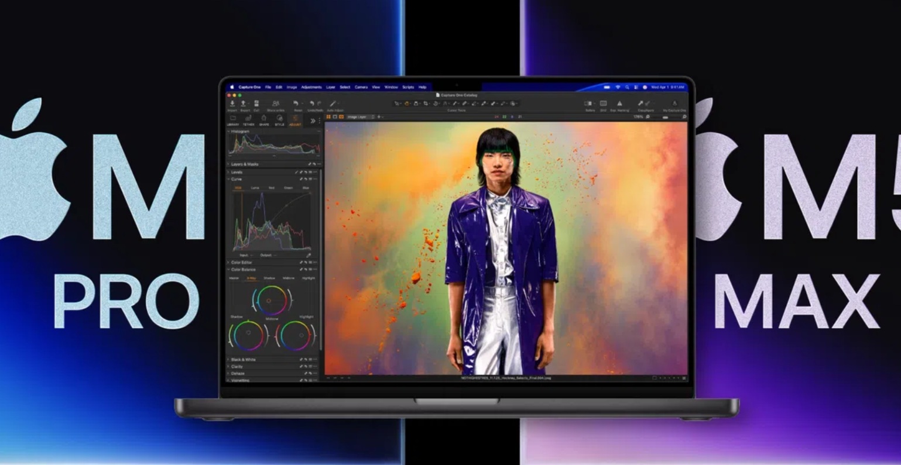901x465 pixels.
Task: Switch the Curve panel to Luma
Action: pyautogui.click(x=255, y=188)
